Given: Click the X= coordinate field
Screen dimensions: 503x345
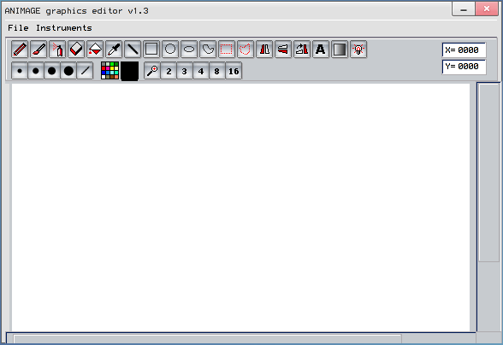Looking at the screenshot, I should click(x=464, y=50).
